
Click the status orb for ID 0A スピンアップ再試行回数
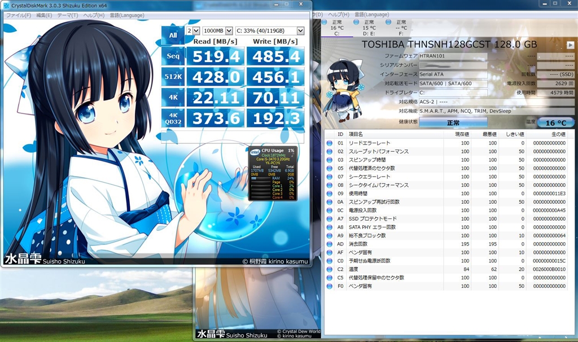pos(330,202)
